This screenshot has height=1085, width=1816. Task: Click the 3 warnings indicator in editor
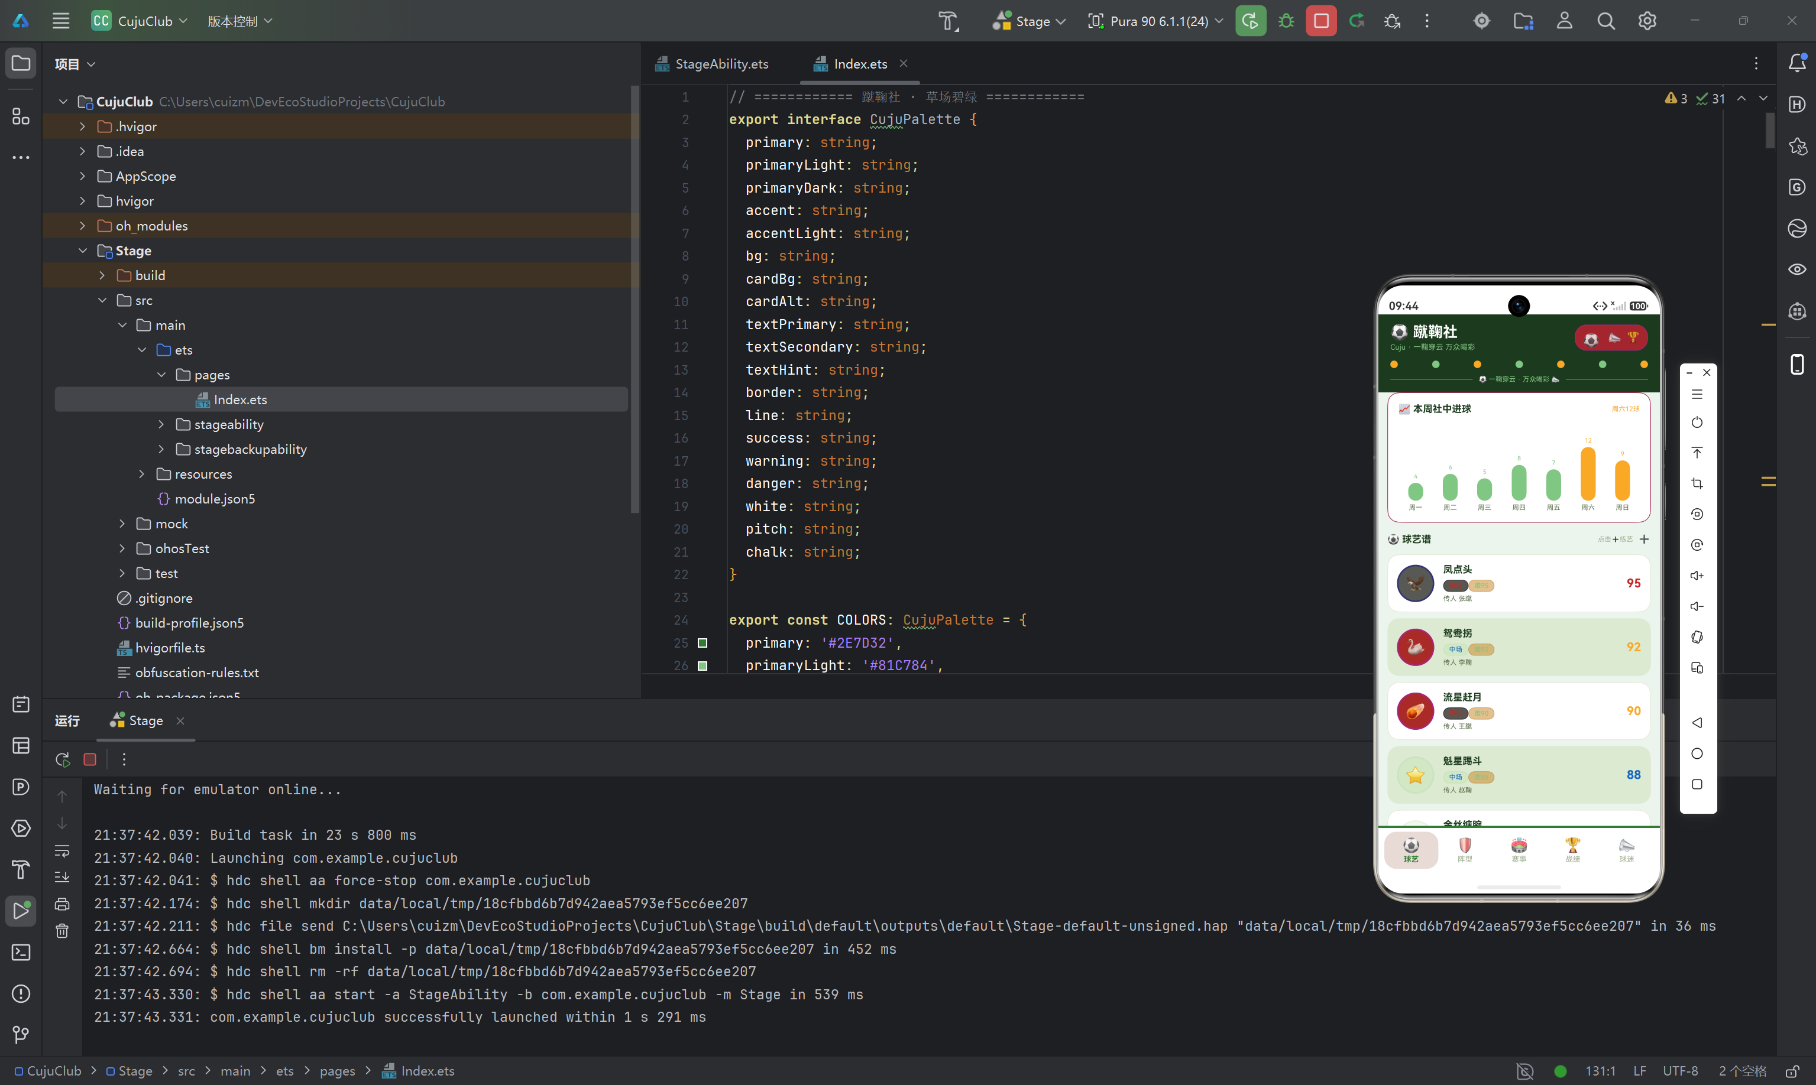pyautogui.click(x=1676, y=98)
